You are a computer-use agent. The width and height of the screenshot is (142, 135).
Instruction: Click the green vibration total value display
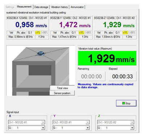tap(107, 58)
